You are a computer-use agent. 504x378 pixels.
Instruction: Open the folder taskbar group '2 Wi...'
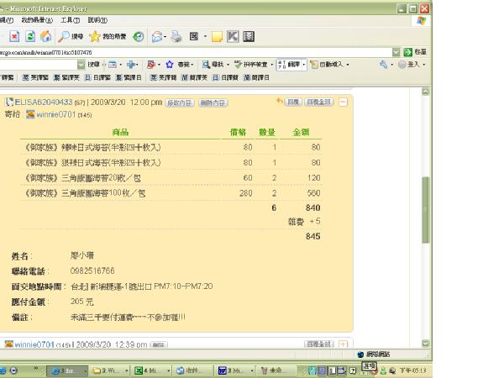click(x=110, y=370)
